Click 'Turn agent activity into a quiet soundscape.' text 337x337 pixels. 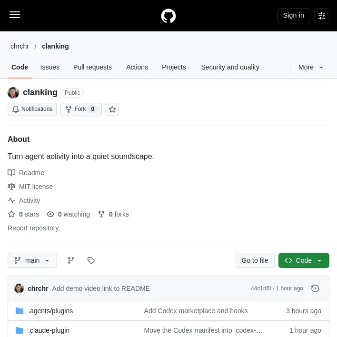pos(81,157)
